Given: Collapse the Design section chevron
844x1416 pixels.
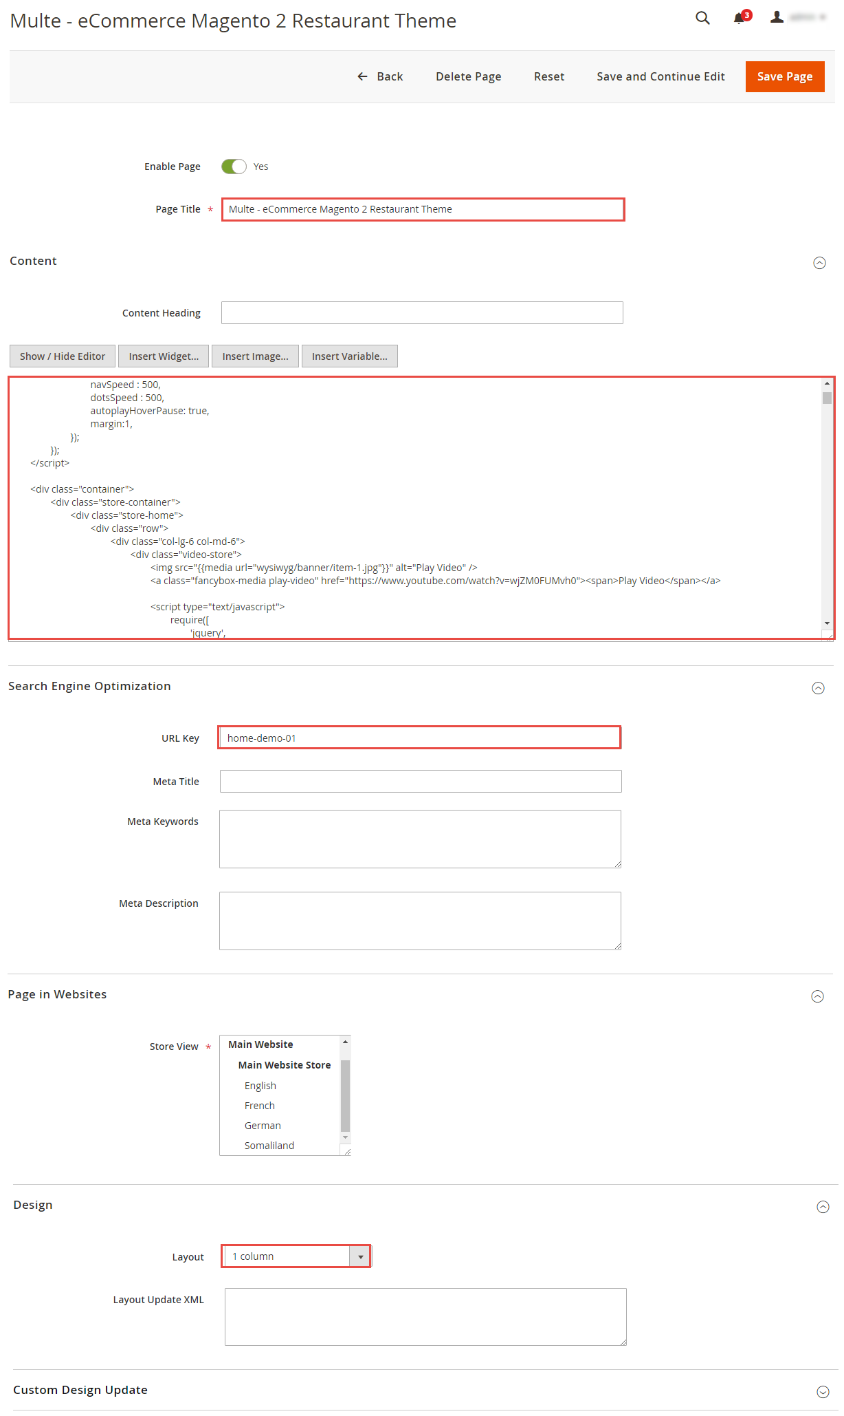Looking at the screenshot, I should (x=823, y=1207).
